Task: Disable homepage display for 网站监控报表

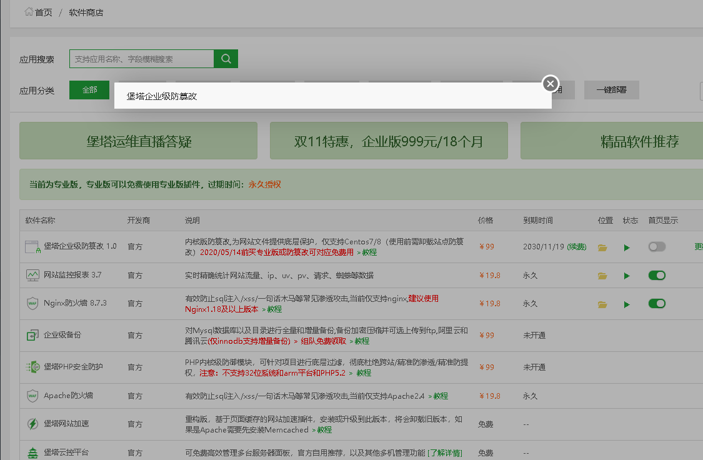Action: point(657,275)
